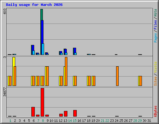The image size is (159, 124).
Task: Click the 'Sites' legend label
Action: coord(156,81)
